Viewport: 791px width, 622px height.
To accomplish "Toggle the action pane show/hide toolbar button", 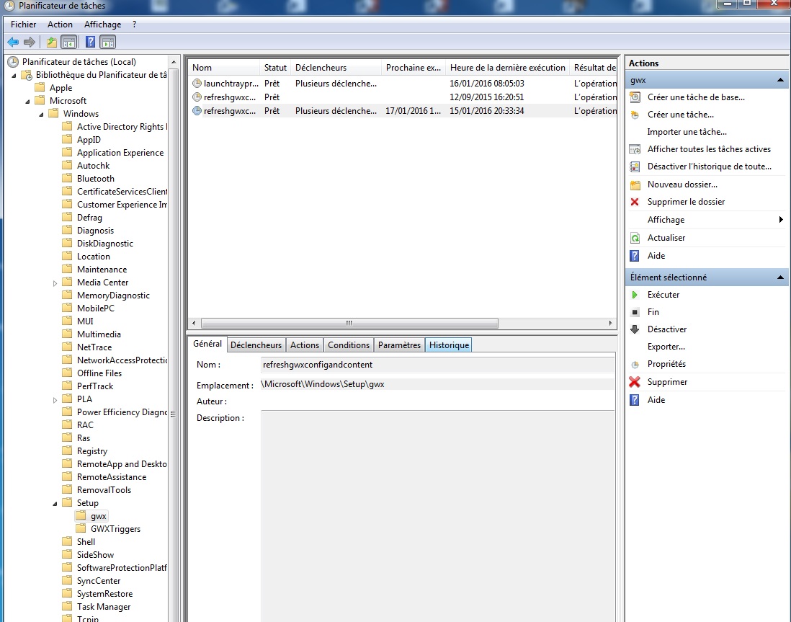I will [108, 42].
